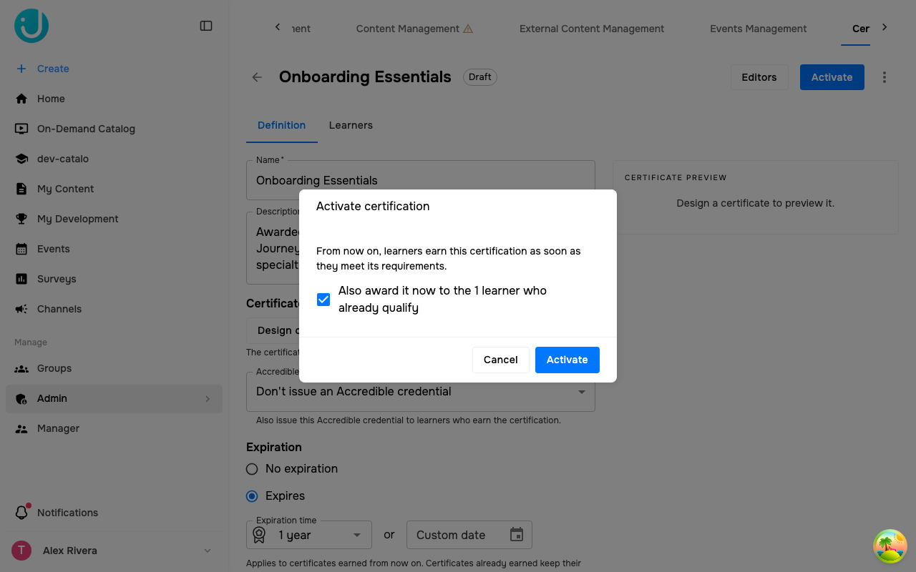Go back using the left arrow icon
The height and width of the screenshot is (572, 916).
click(x=257, y=77)
